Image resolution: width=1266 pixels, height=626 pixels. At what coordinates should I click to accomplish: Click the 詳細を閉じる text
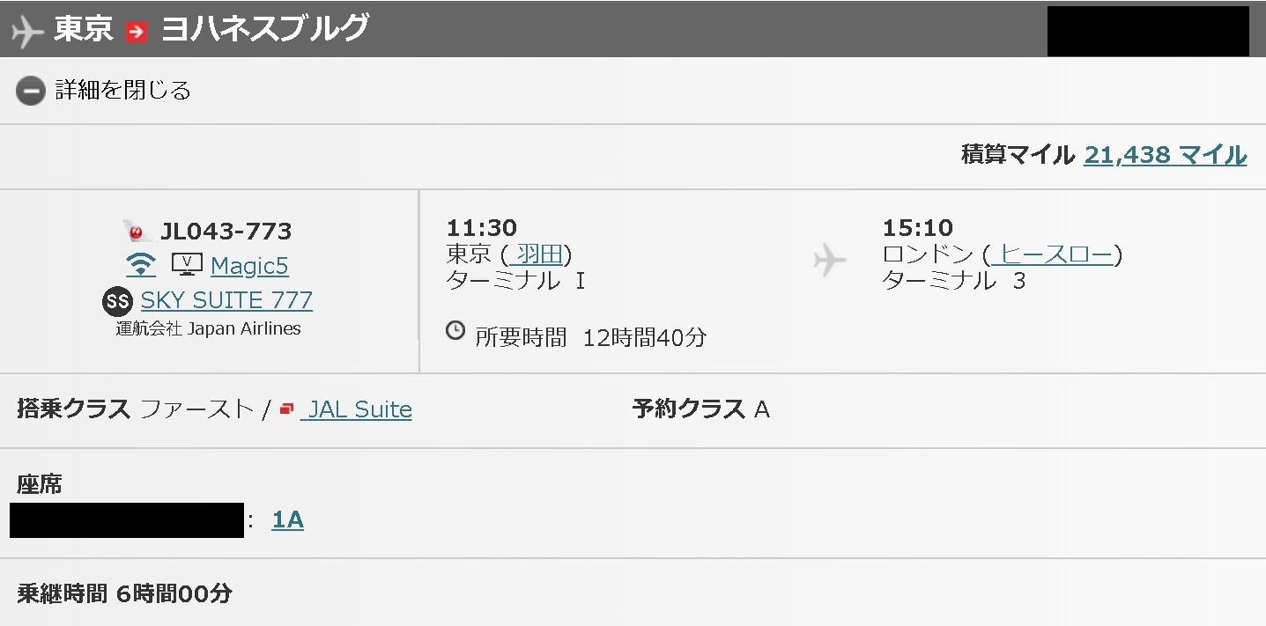tap(123, 90)
